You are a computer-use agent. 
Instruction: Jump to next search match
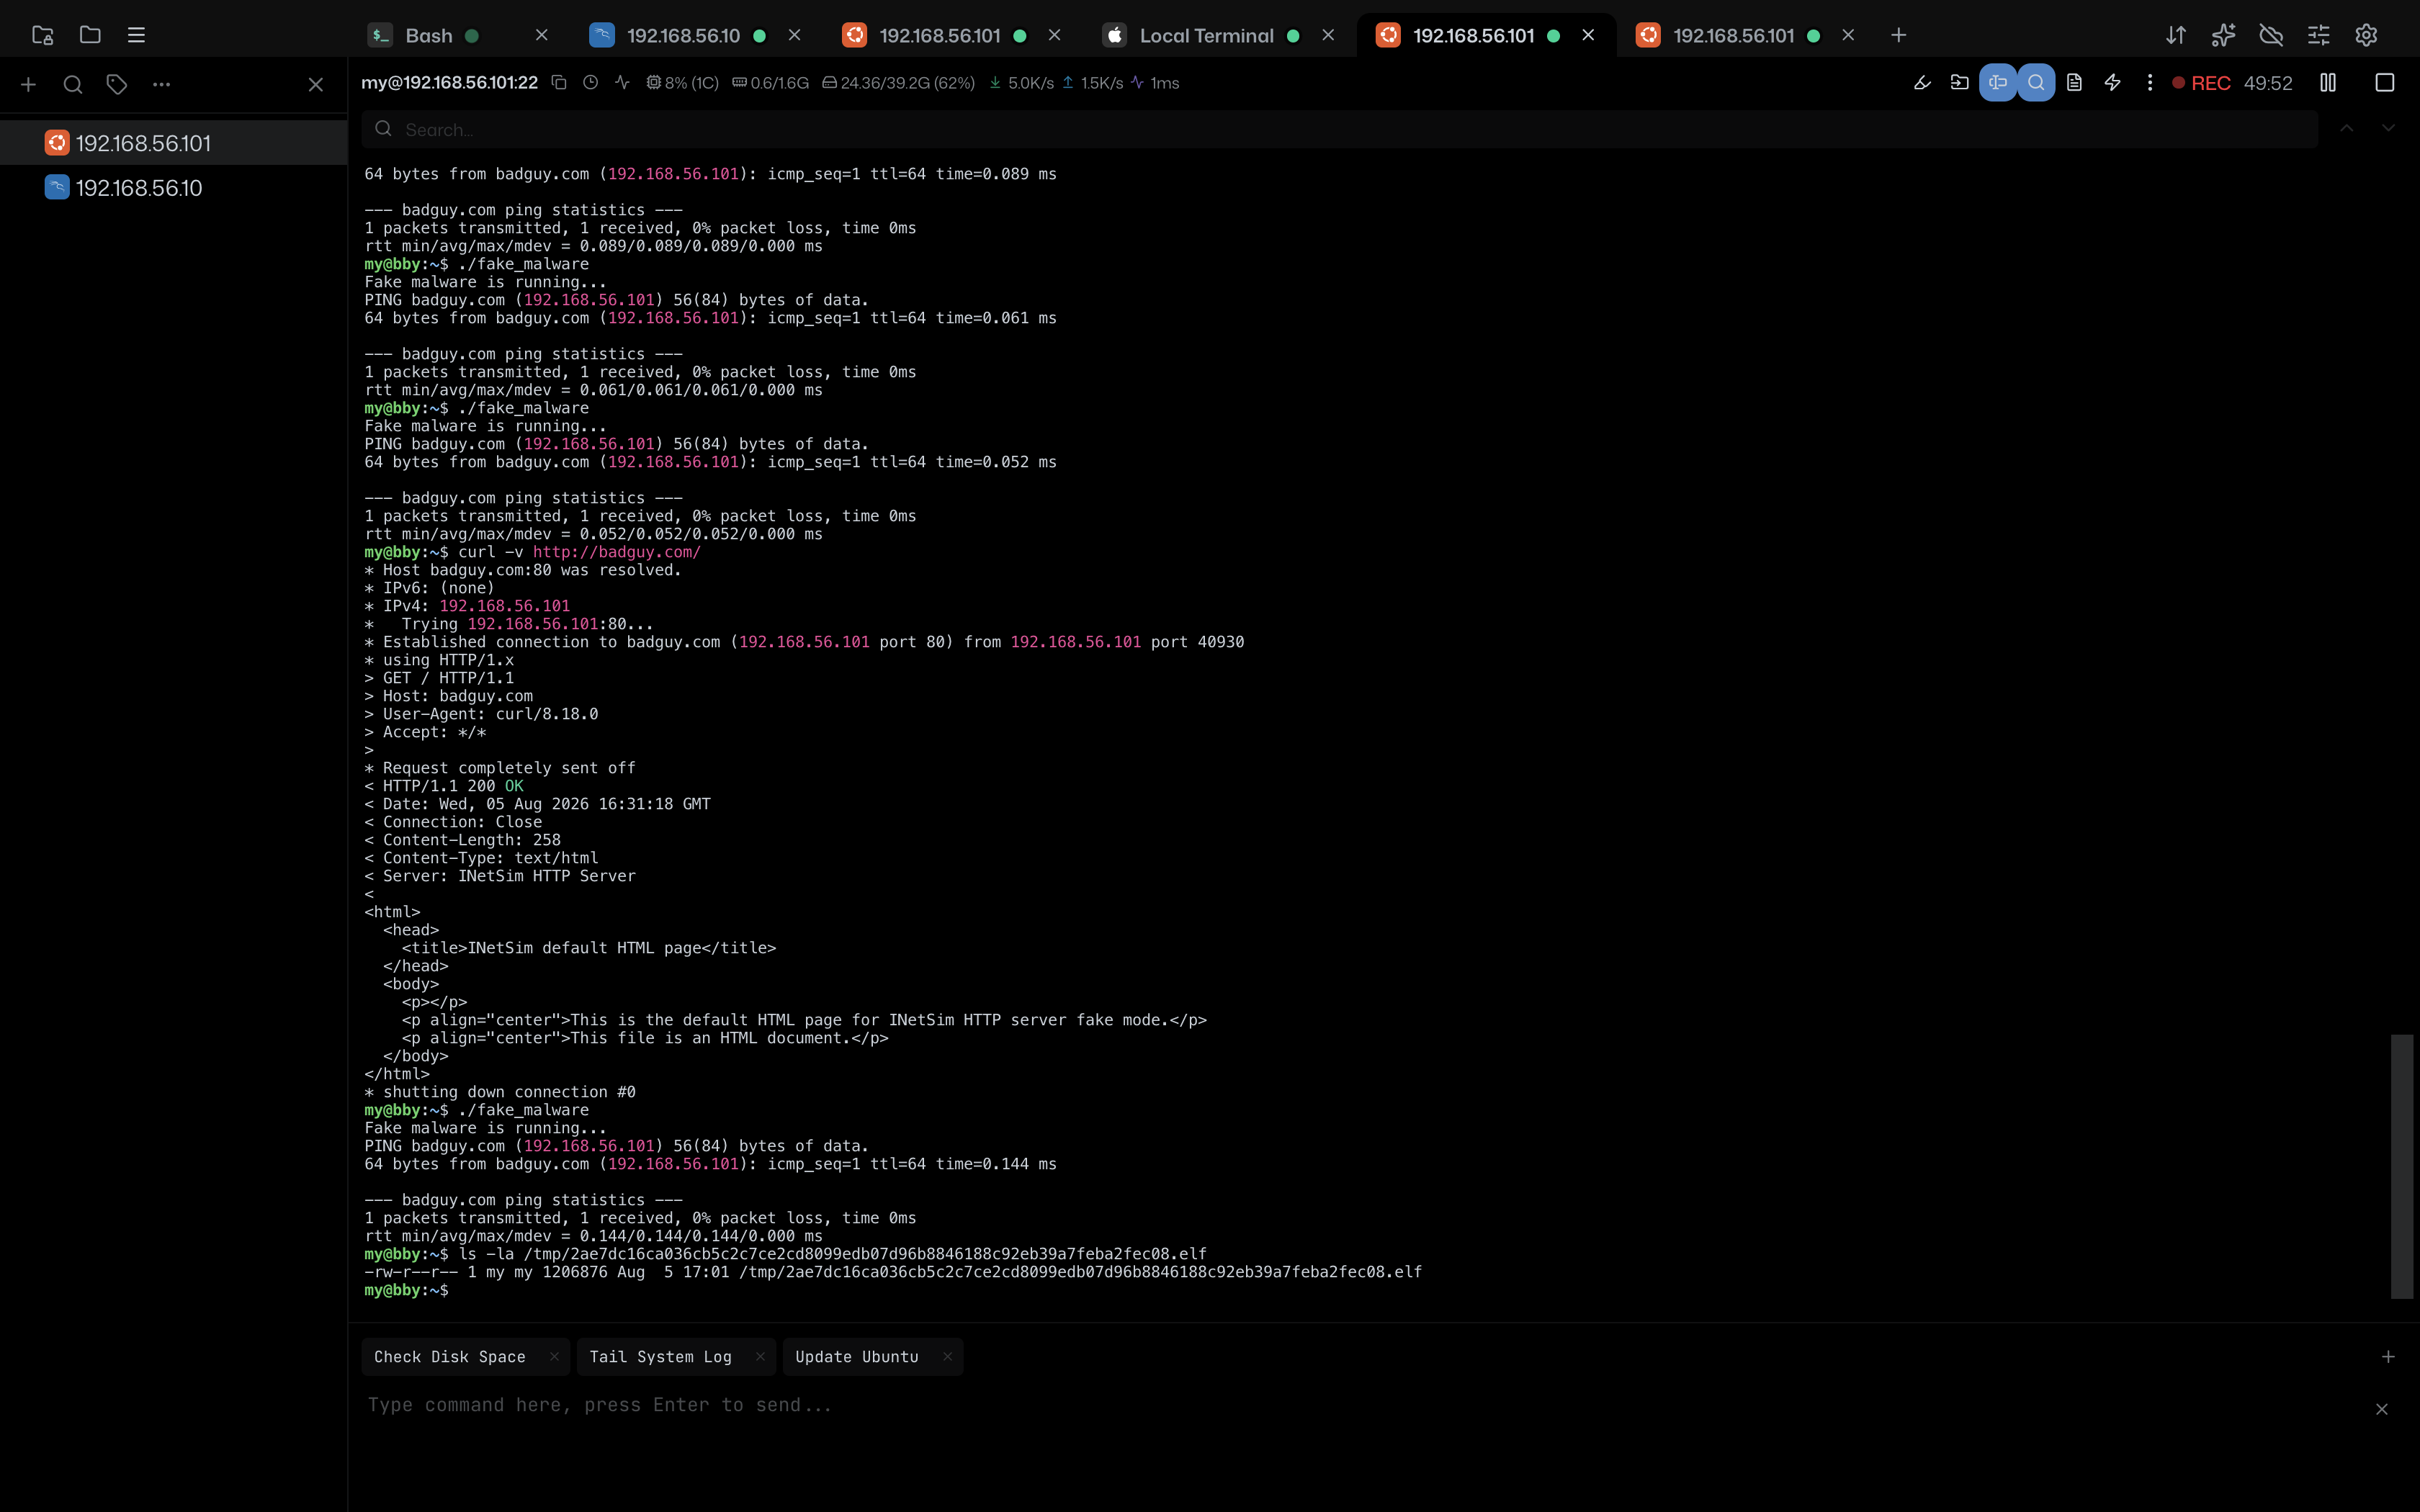click(2388, 129)
